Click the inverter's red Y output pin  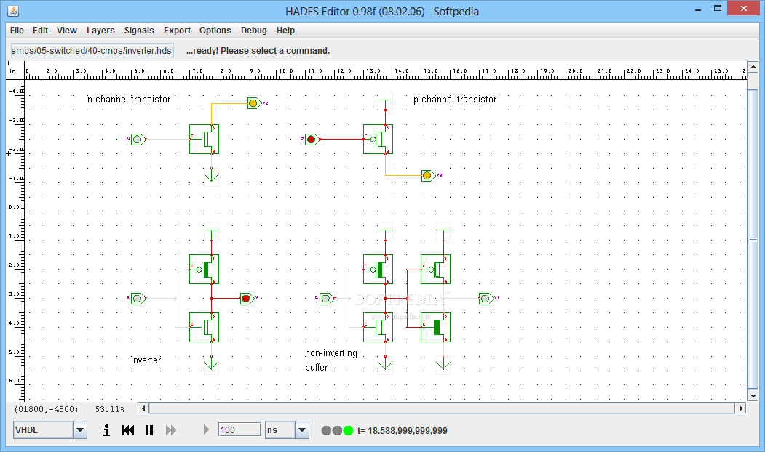pos(247,298)
